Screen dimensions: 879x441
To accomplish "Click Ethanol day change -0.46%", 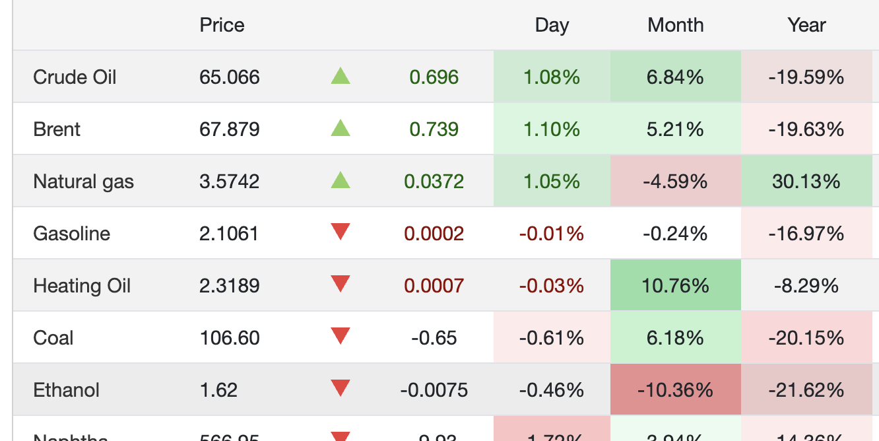I will click(552, 390).
